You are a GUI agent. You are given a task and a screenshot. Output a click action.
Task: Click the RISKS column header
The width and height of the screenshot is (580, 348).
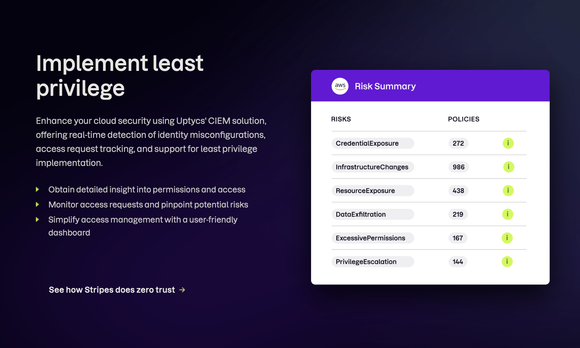[341, 119]
